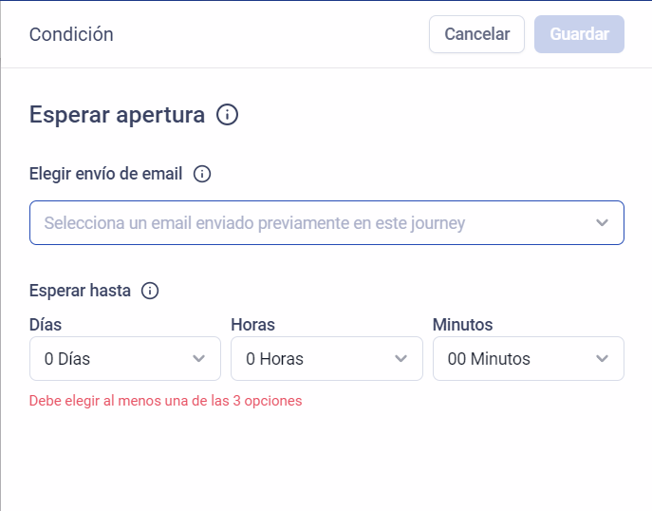Open the 00 Minutos dropdown
Screen dimensions: 652x511
coord(517,359)
